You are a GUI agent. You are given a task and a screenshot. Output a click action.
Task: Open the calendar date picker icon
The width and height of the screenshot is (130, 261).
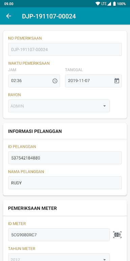[117, 81]
